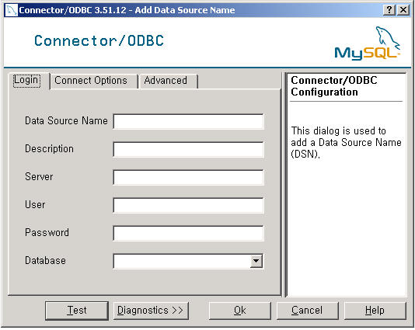Select the User input field
Screen dimensions: 415x330
[x=188, y=206]
